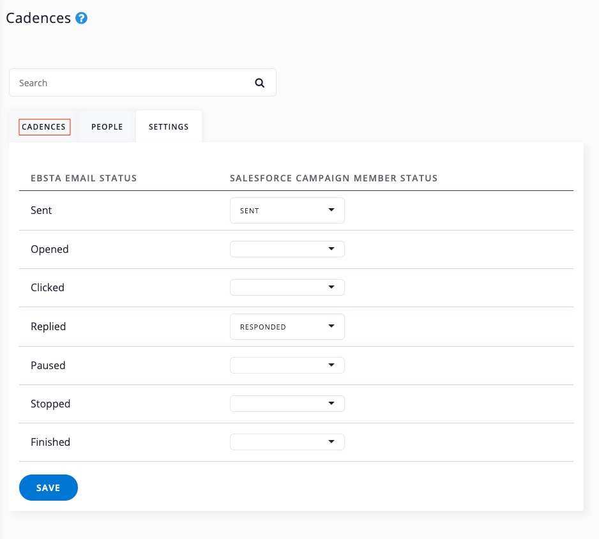Expand the Opened status dropdown

tap(287, 249)
